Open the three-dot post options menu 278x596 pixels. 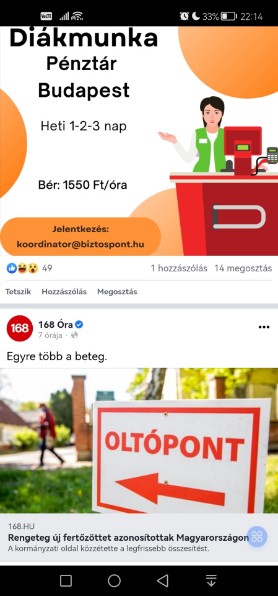point(264,327)
